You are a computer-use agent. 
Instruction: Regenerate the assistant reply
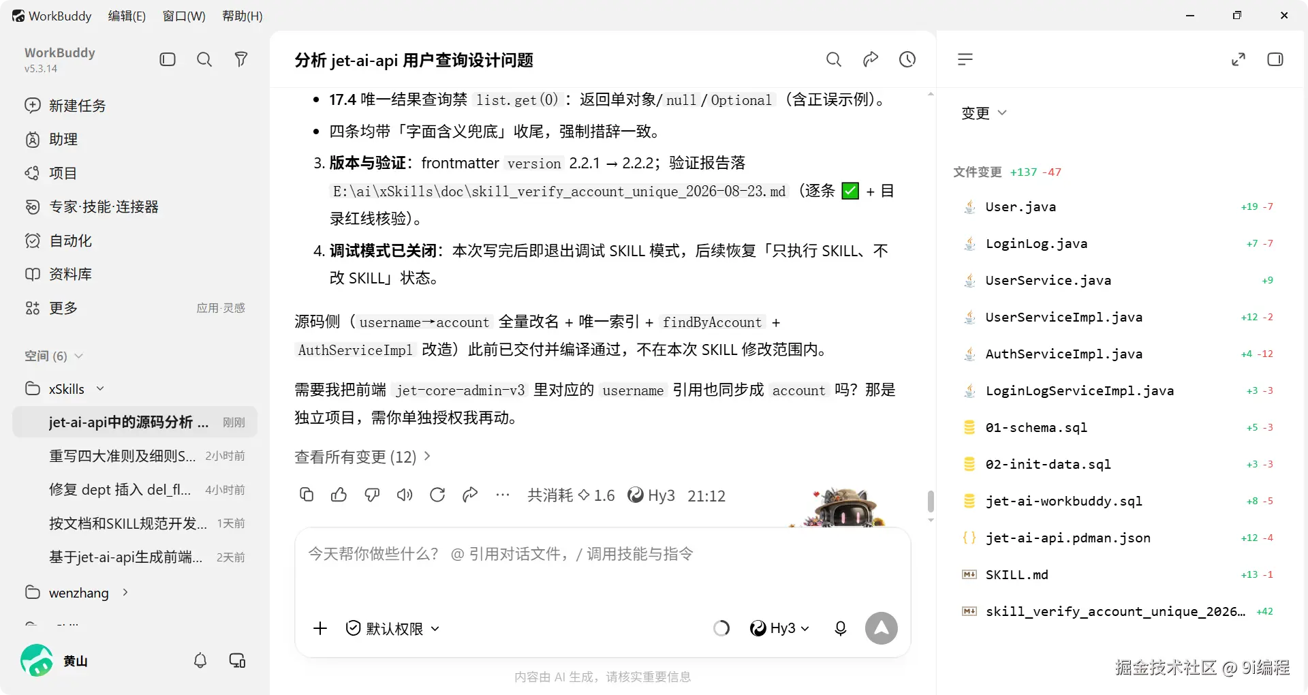pos(437,495)
